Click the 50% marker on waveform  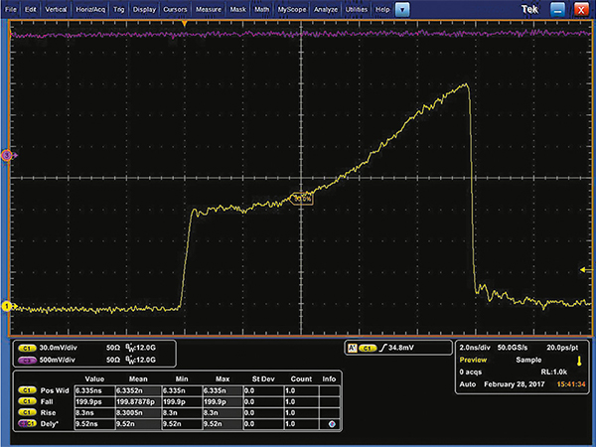coord(301,198)
